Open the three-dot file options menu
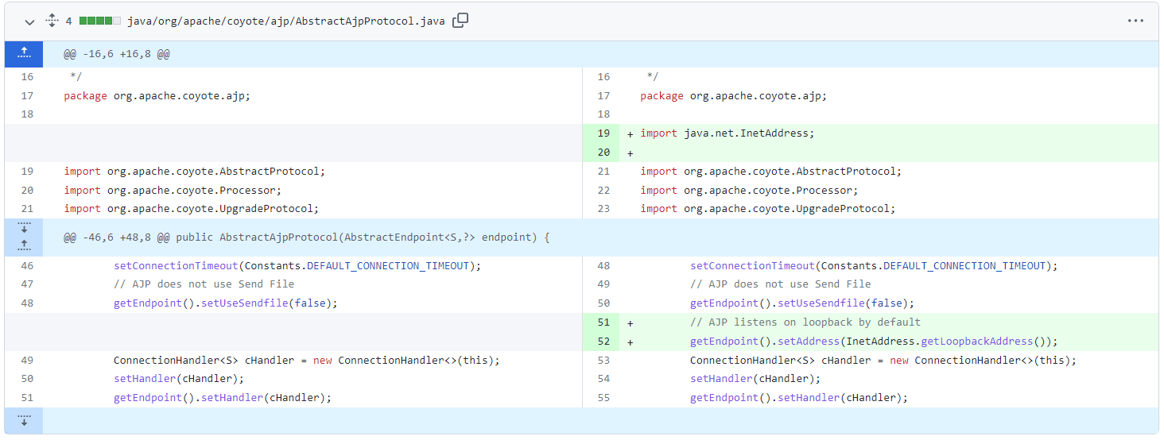1164x444 pixels. [x=1135, y=21]
